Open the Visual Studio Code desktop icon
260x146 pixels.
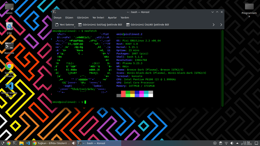(x=9, y=87)
